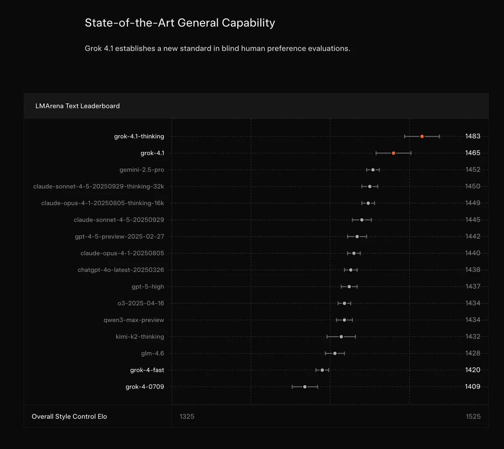Click the orange grok-4.1 data point
The height and width of the screenshot is (449, 504).
[x=394, y=153]
